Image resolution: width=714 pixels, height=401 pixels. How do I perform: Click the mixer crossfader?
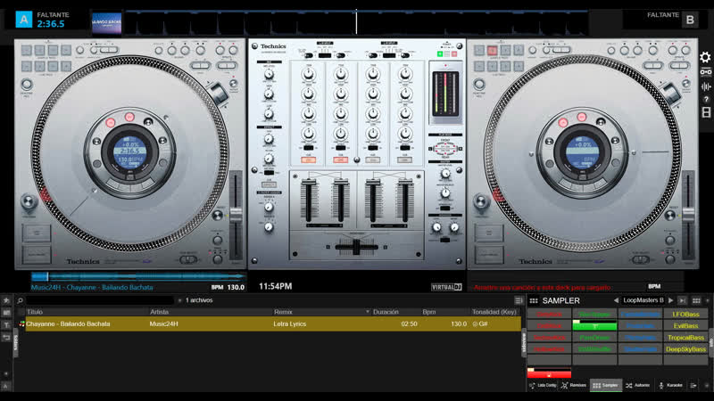(x=356, y=247)
